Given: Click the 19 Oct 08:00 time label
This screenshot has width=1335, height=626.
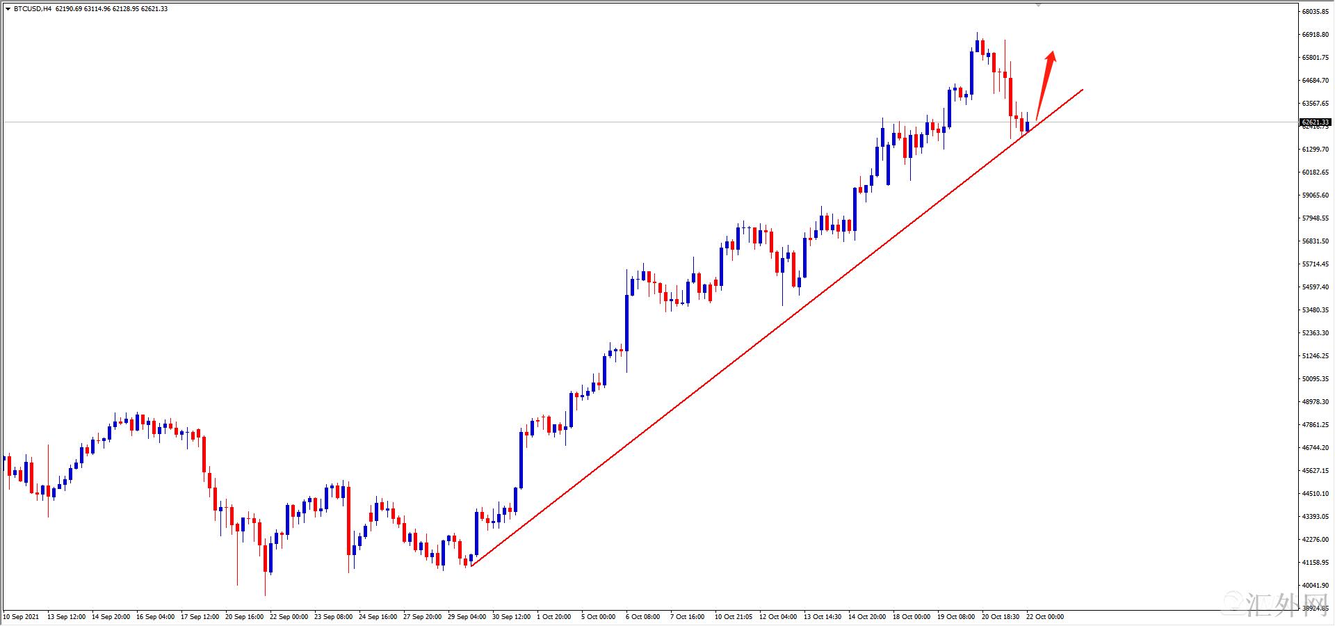Looking at the screenshot, I should tap(955, 617).
